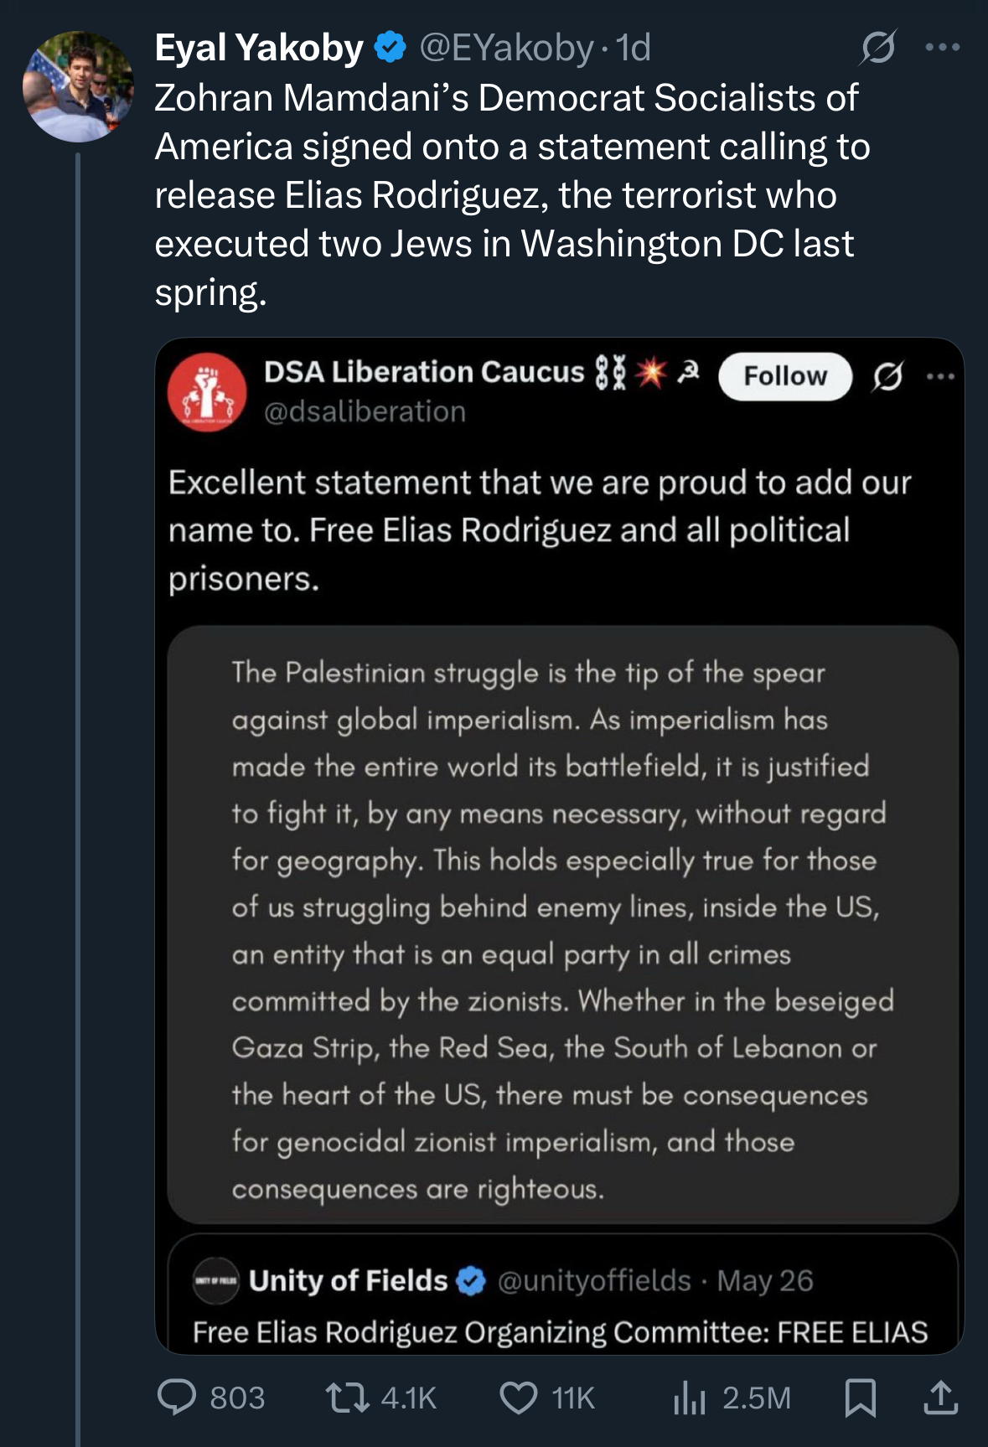This screenshot has width=988, height=1447.
Task: View analytics showing 2.5M views
Action: click(690, 1398)
